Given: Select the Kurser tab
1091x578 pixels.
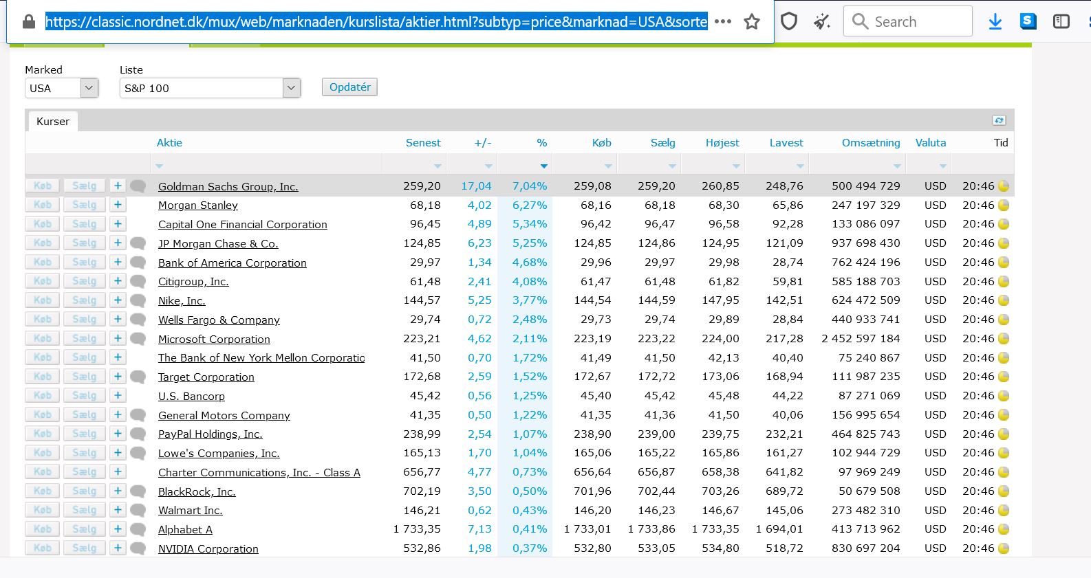Looking at the screenshot, I should click(53, 121).
